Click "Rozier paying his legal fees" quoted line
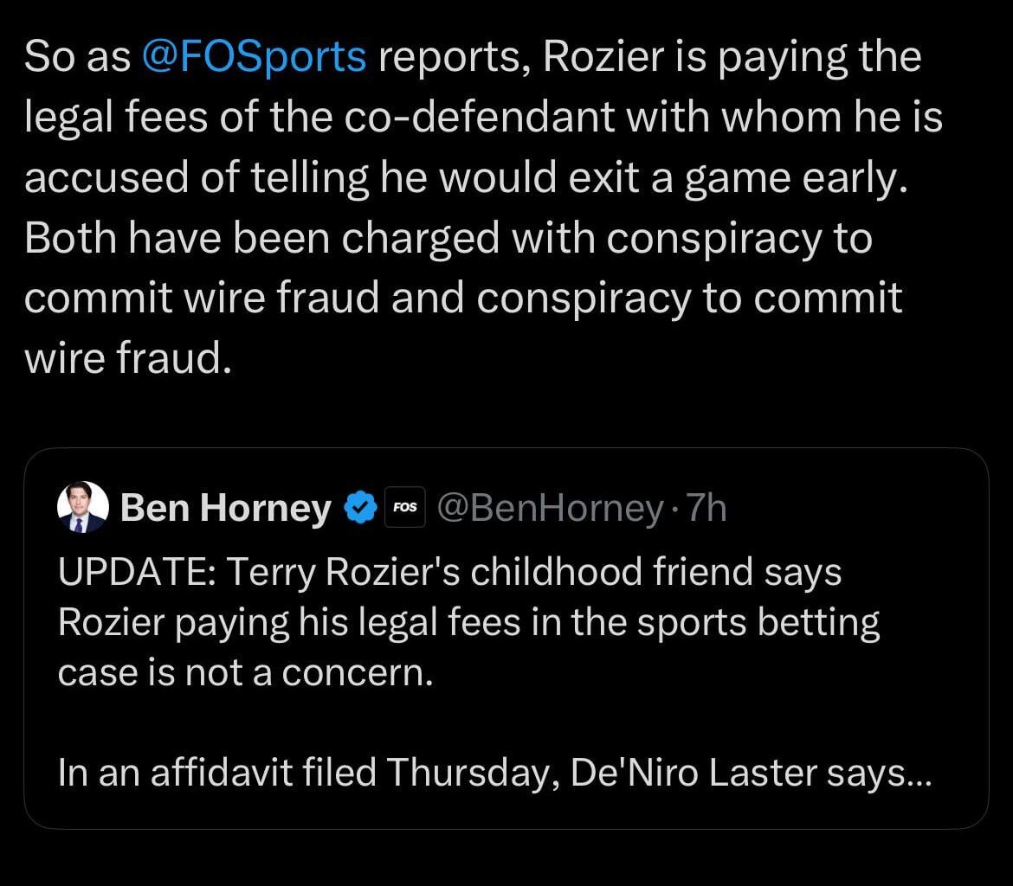 point(468,623)
